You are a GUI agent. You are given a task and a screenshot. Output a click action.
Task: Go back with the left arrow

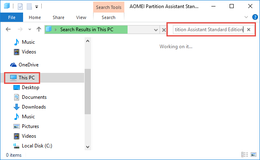[x=8, y=30]
